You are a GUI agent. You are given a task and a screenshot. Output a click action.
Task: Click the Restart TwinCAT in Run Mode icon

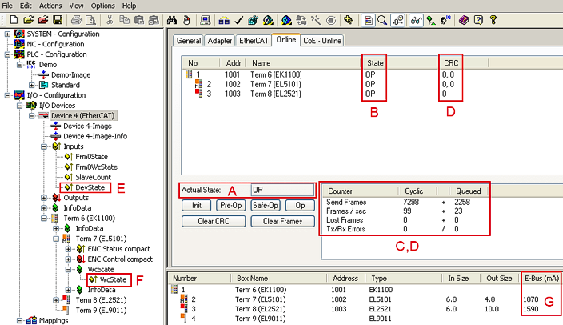coord(268,20)
